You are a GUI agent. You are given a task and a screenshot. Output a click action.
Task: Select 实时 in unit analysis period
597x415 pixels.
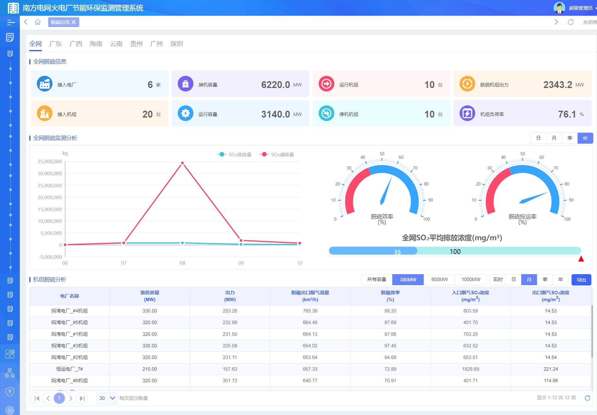click(498, 279)
